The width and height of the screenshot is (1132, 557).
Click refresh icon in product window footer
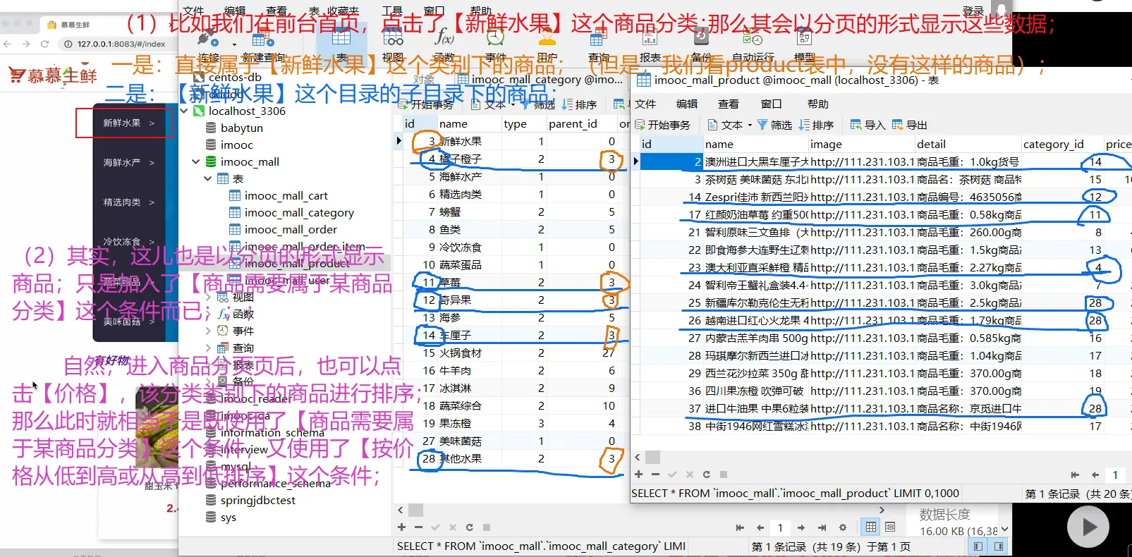pos(706,475)
